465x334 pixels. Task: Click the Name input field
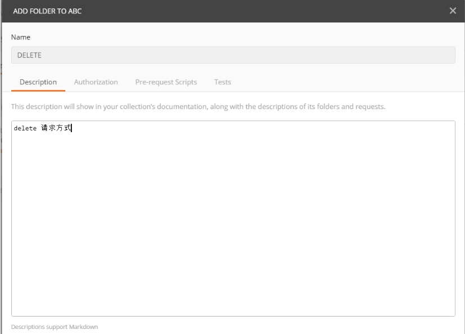click(x=233, y=55)
